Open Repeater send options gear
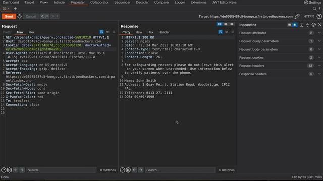Screen dimensions: 323x181 (19, 16)
